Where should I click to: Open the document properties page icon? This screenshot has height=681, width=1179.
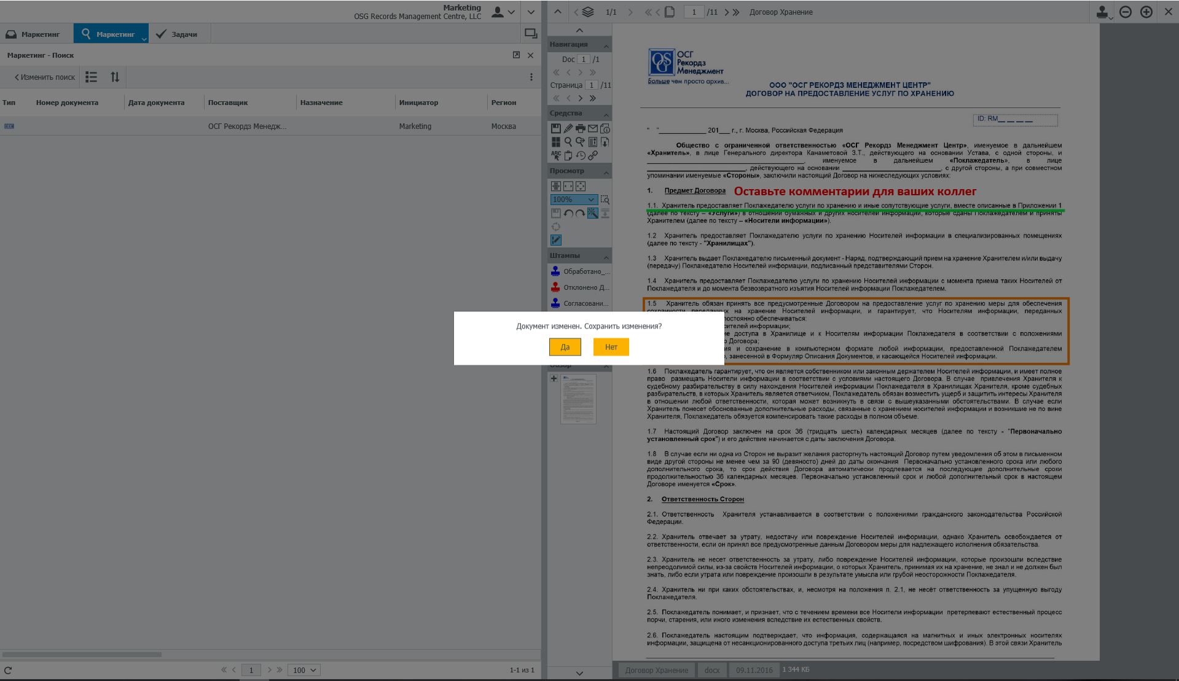(592, 142)
